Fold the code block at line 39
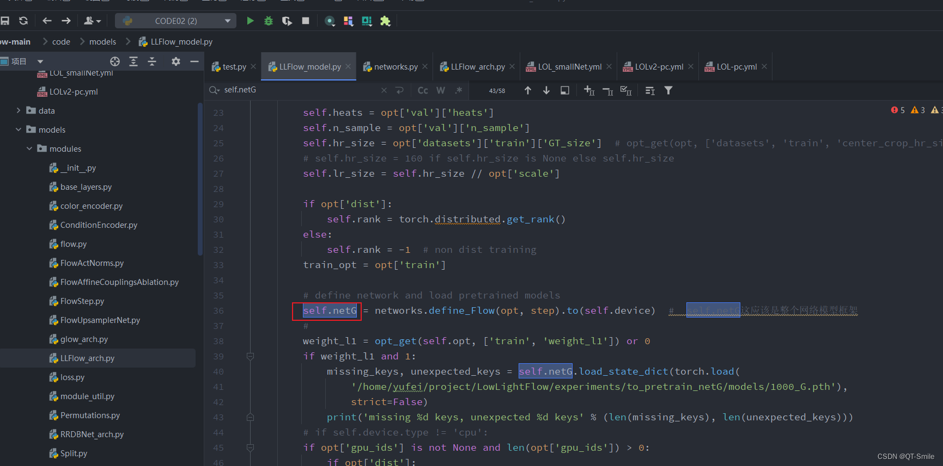 pos(250,356)
